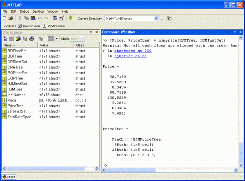Cut selection with scissors icon
The height and width of the screenshot is (181, 245).
coord(20,18)
